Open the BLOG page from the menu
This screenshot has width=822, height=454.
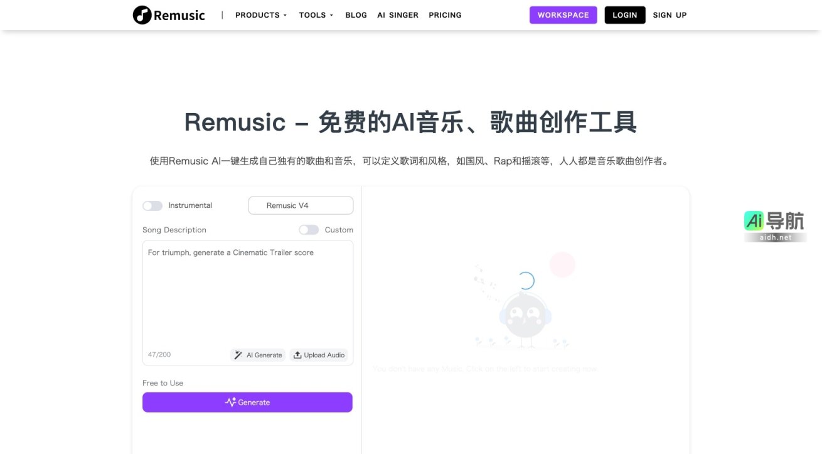click(x=356, y=14)
